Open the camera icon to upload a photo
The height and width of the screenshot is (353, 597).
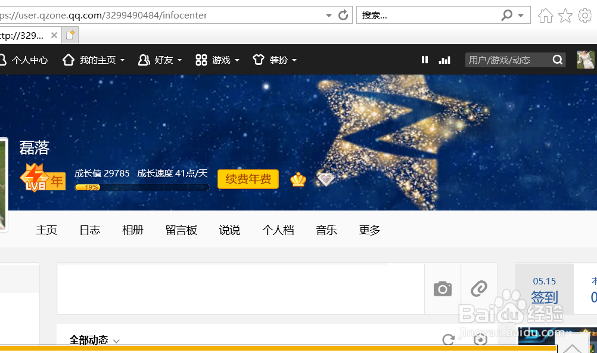pyautogui.click(x=442, y=288)
